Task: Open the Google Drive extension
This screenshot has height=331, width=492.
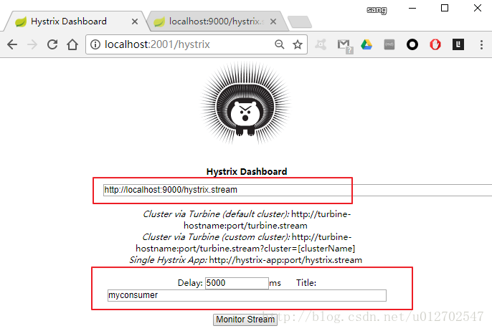Action: pyautogui.click(x=366, y=44)
